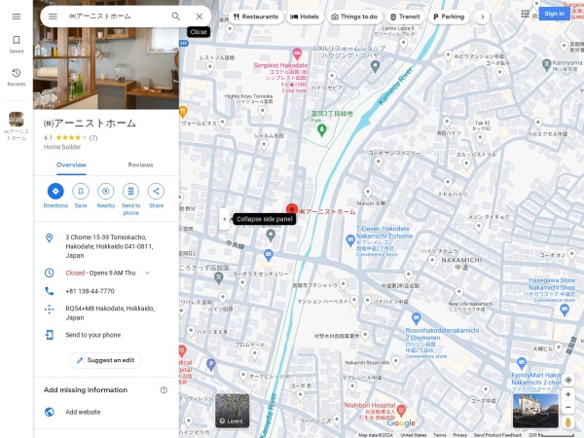
Task: Click the search box text field
Action: click(x=116, y=17)
